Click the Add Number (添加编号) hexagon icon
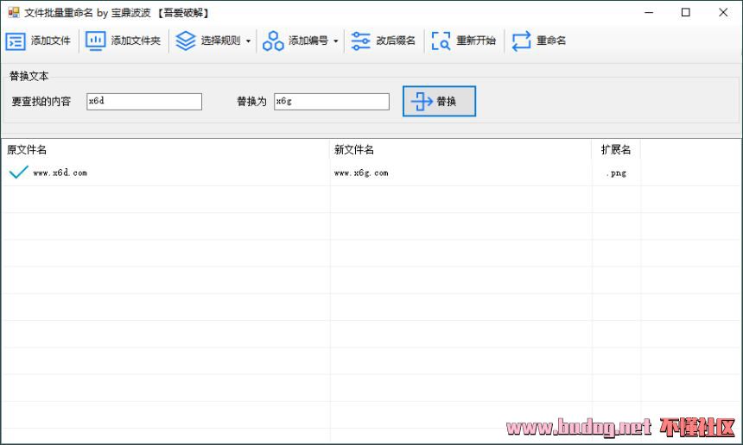 click(x=273, y=41)
